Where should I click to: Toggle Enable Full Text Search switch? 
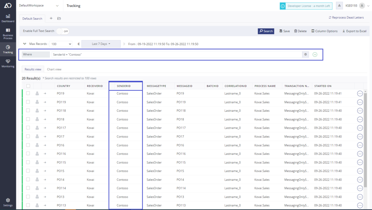(x=63, y=31)
